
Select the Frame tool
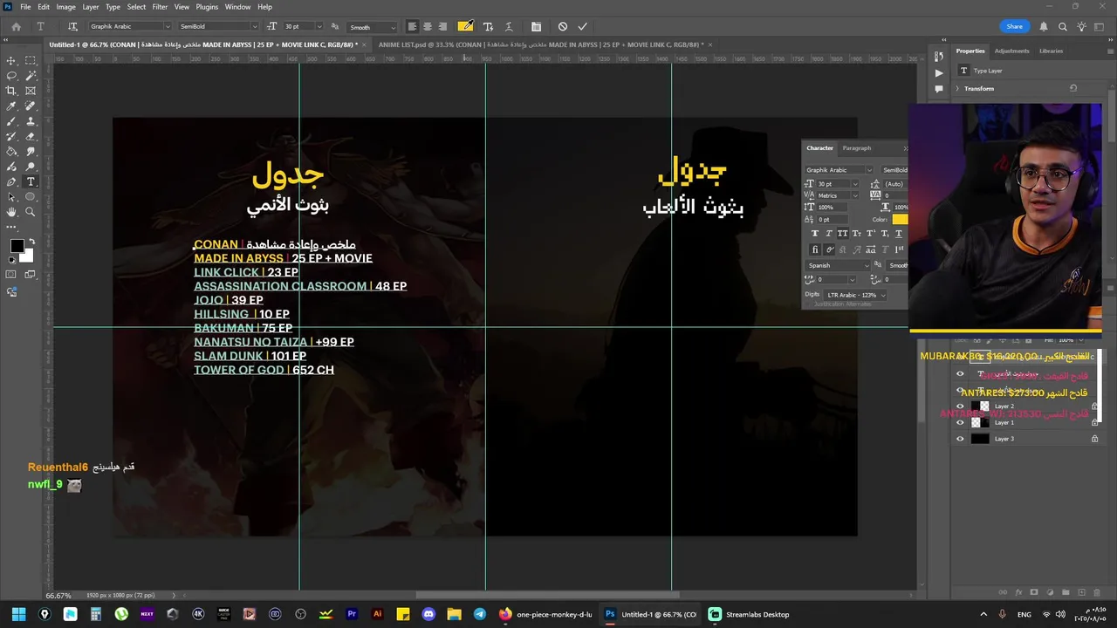[x=31, y=91]
